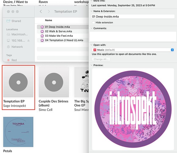Collapse the Name & Extension section
Image resolution: width=177 pixels, height=153 pixels.
pyautogui.click(x=91, y=11)
